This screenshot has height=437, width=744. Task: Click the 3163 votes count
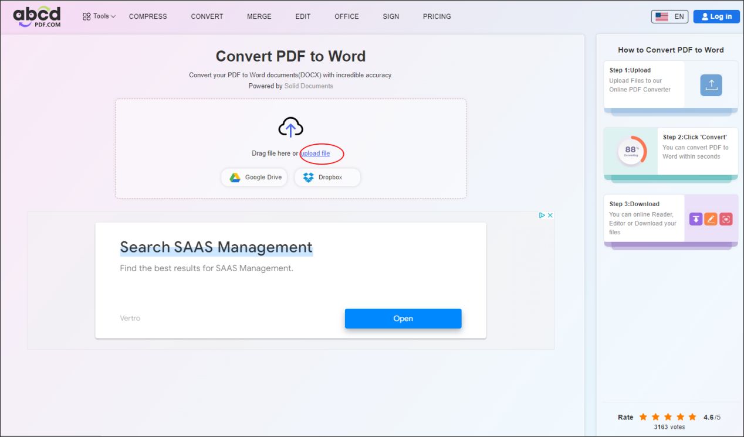click(669, 427)
